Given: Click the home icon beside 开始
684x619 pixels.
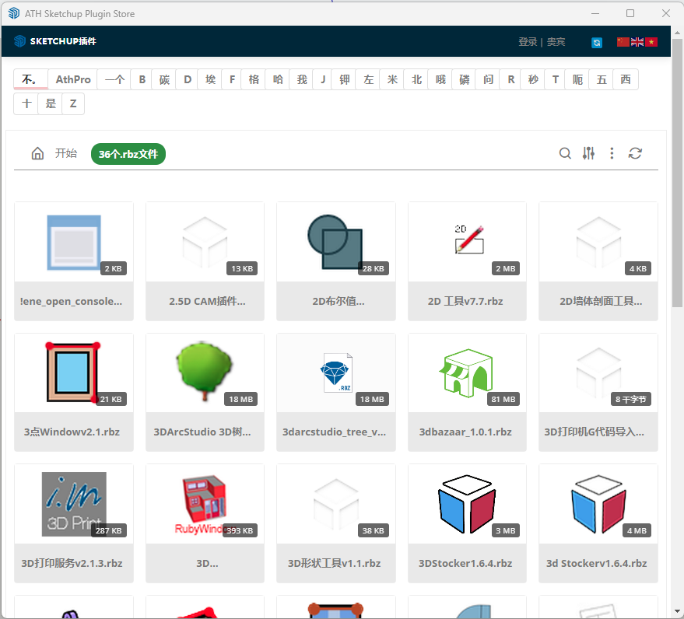Looking at the screenshot, I should [x=37, y=153].
